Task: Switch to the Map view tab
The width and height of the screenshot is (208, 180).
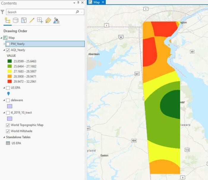Action: (x=97, y=2)
